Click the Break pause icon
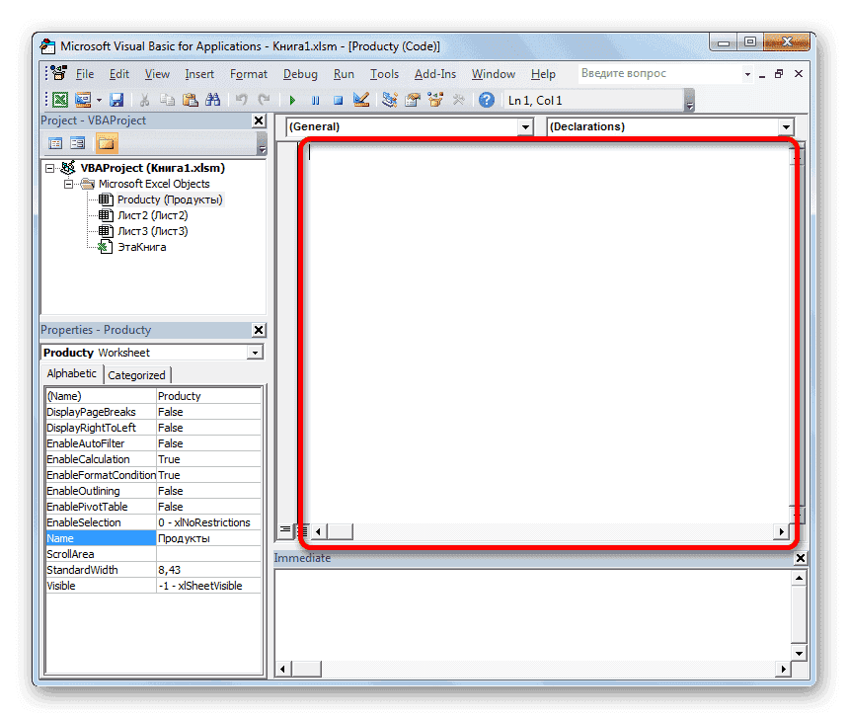 coord(315,100)
